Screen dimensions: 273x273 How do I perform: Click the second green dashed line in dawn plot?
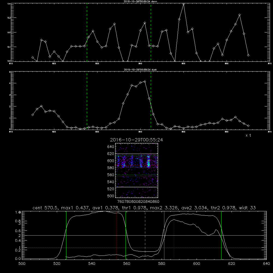point(151,32)
